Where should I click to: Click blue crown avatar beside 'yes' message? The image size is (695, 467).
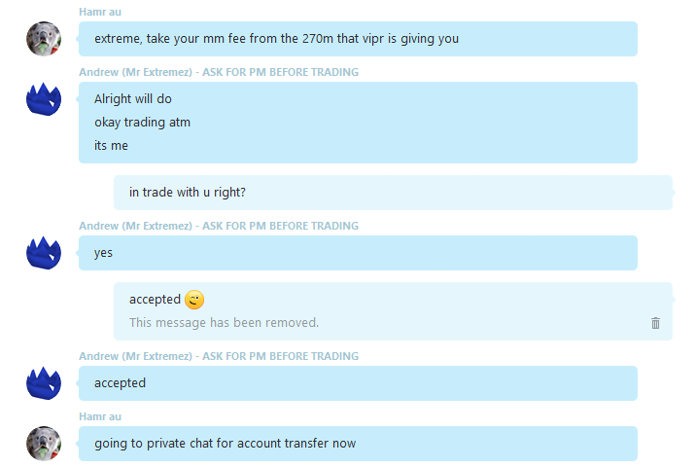click(x=44, y=253)
